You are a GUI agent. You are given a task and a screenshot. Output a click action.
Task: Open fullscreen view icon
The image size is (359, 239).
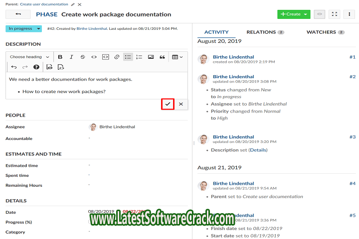[x=335, y=14]
